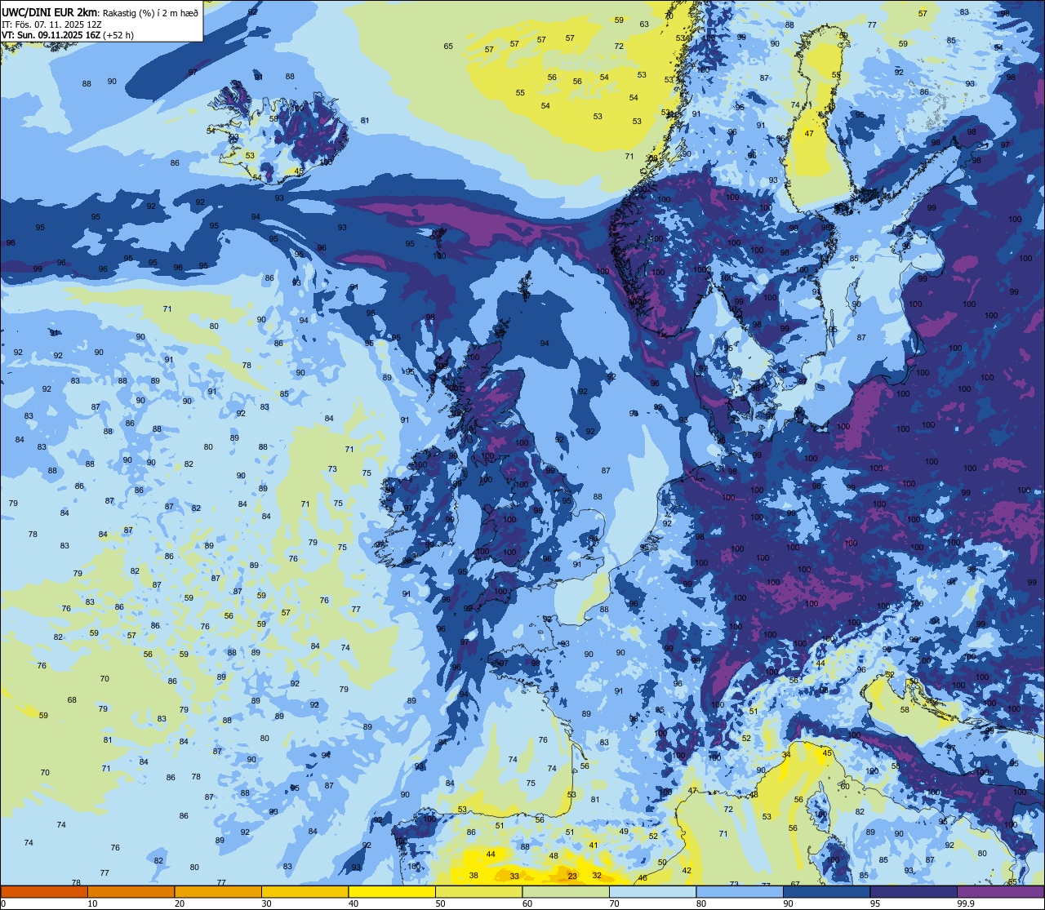Select the dark navy 95–99.9 legend swatch
The image size is (1045, 910).
point(914,891)
